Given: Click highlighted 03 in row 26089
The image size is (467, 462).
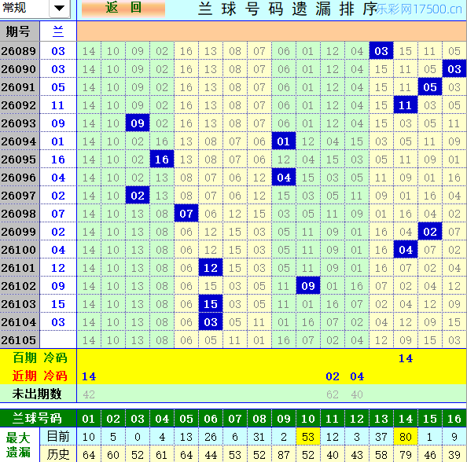Looking at the screenshot, I should pyautogui.click(x=381, y=51).
